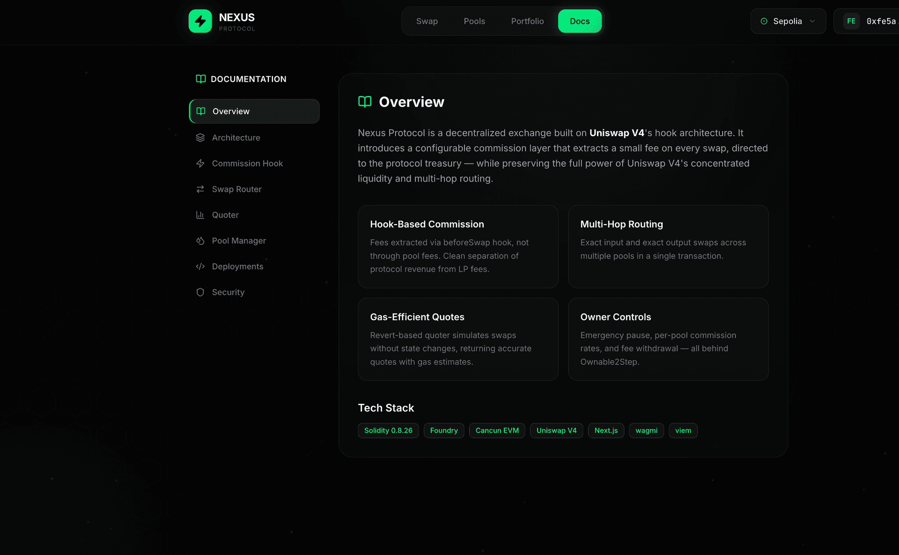Click the Commission Hook bolt icon

tap(200, 163)
